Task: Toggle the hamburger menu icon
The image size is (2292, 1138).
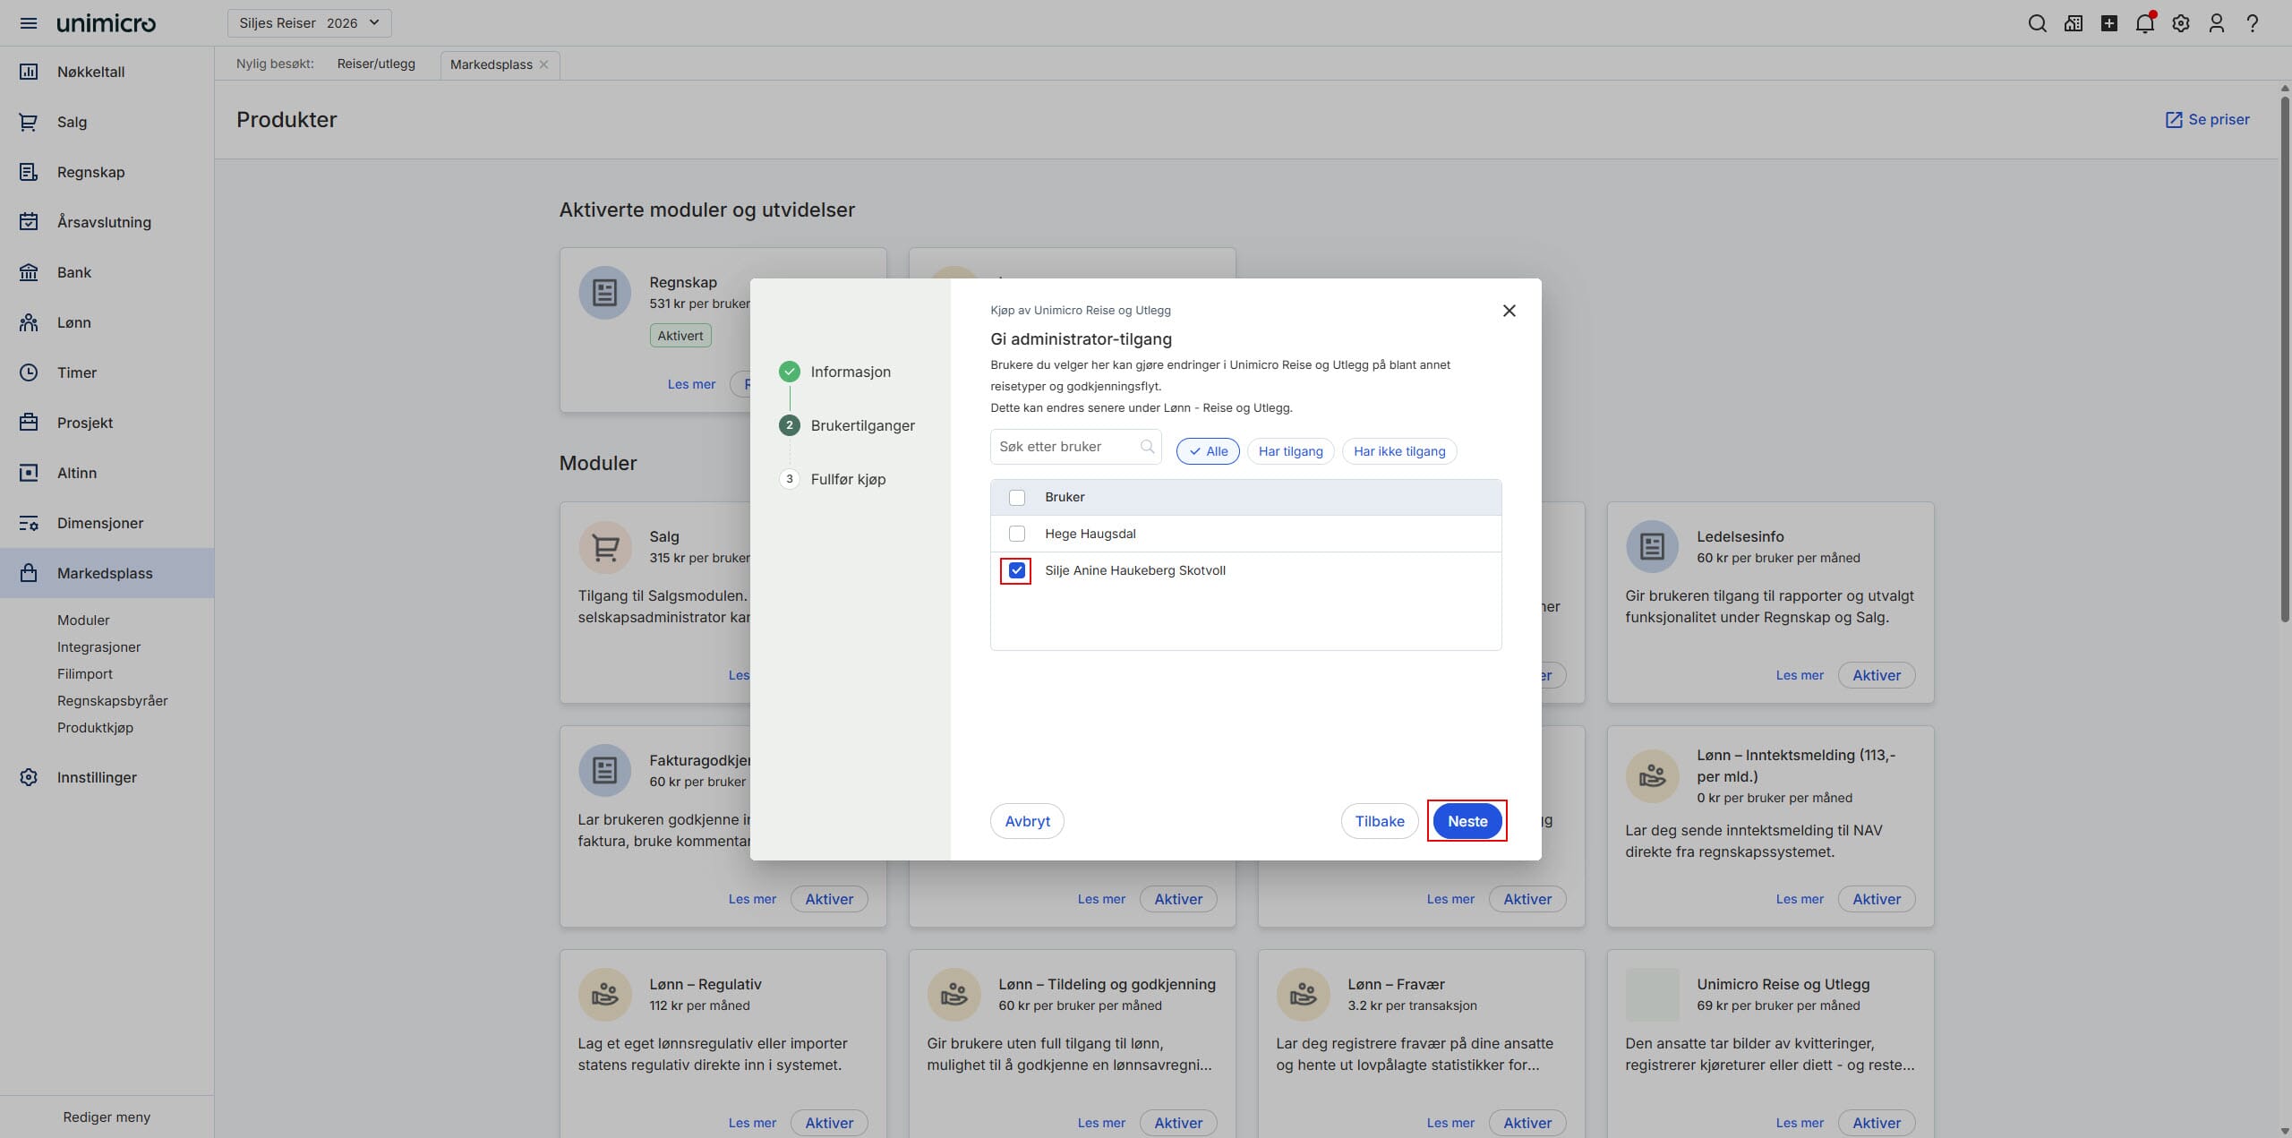Action: 29,23
